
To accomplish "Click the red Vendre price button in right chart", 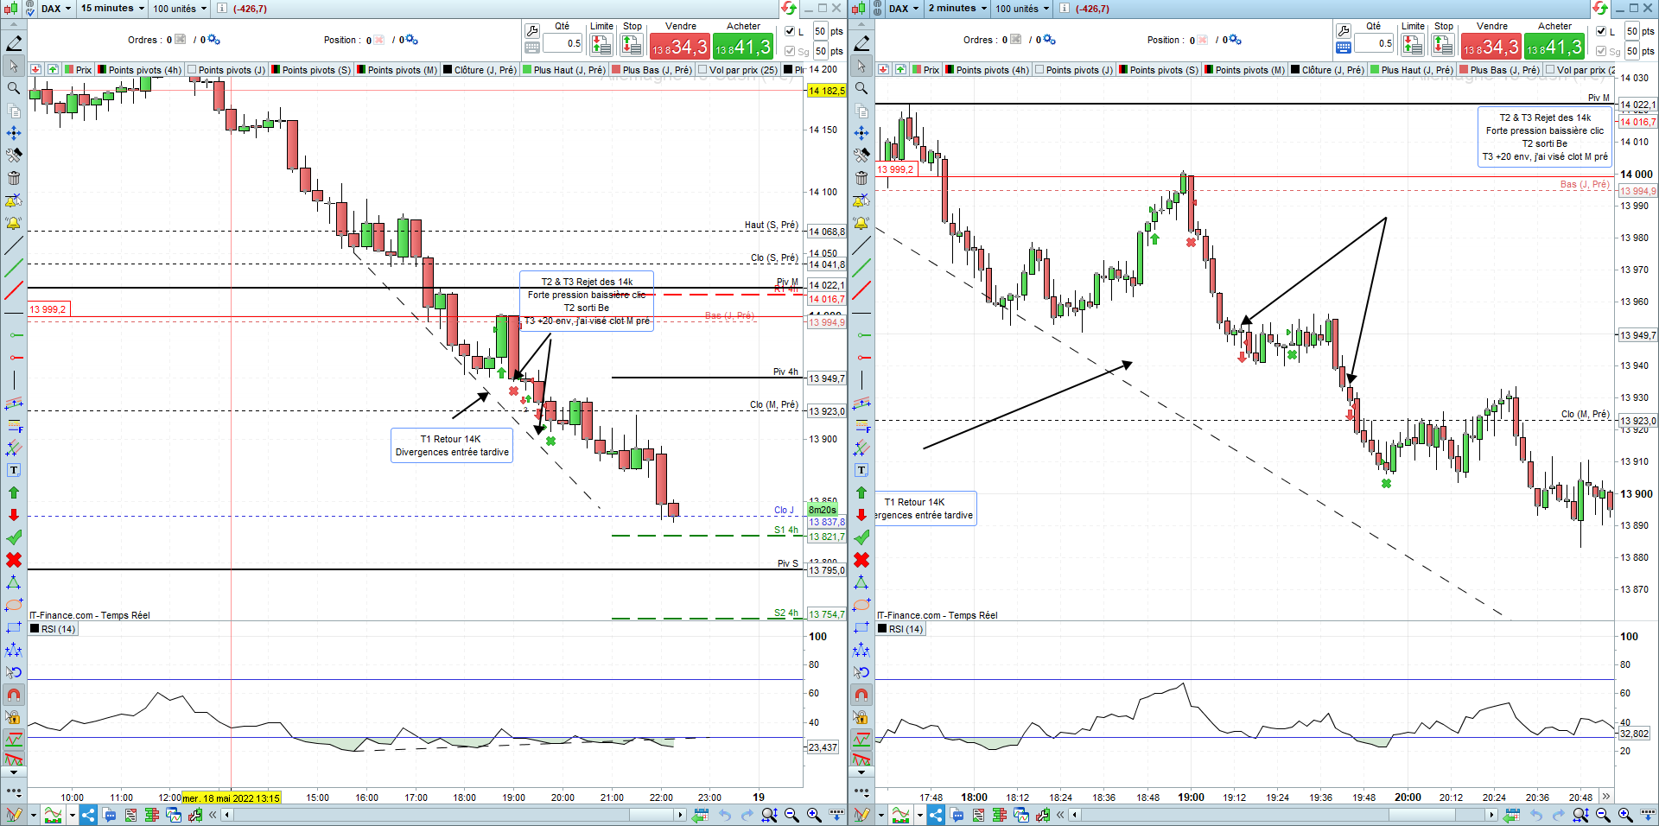I will (x=1491, y=46).
